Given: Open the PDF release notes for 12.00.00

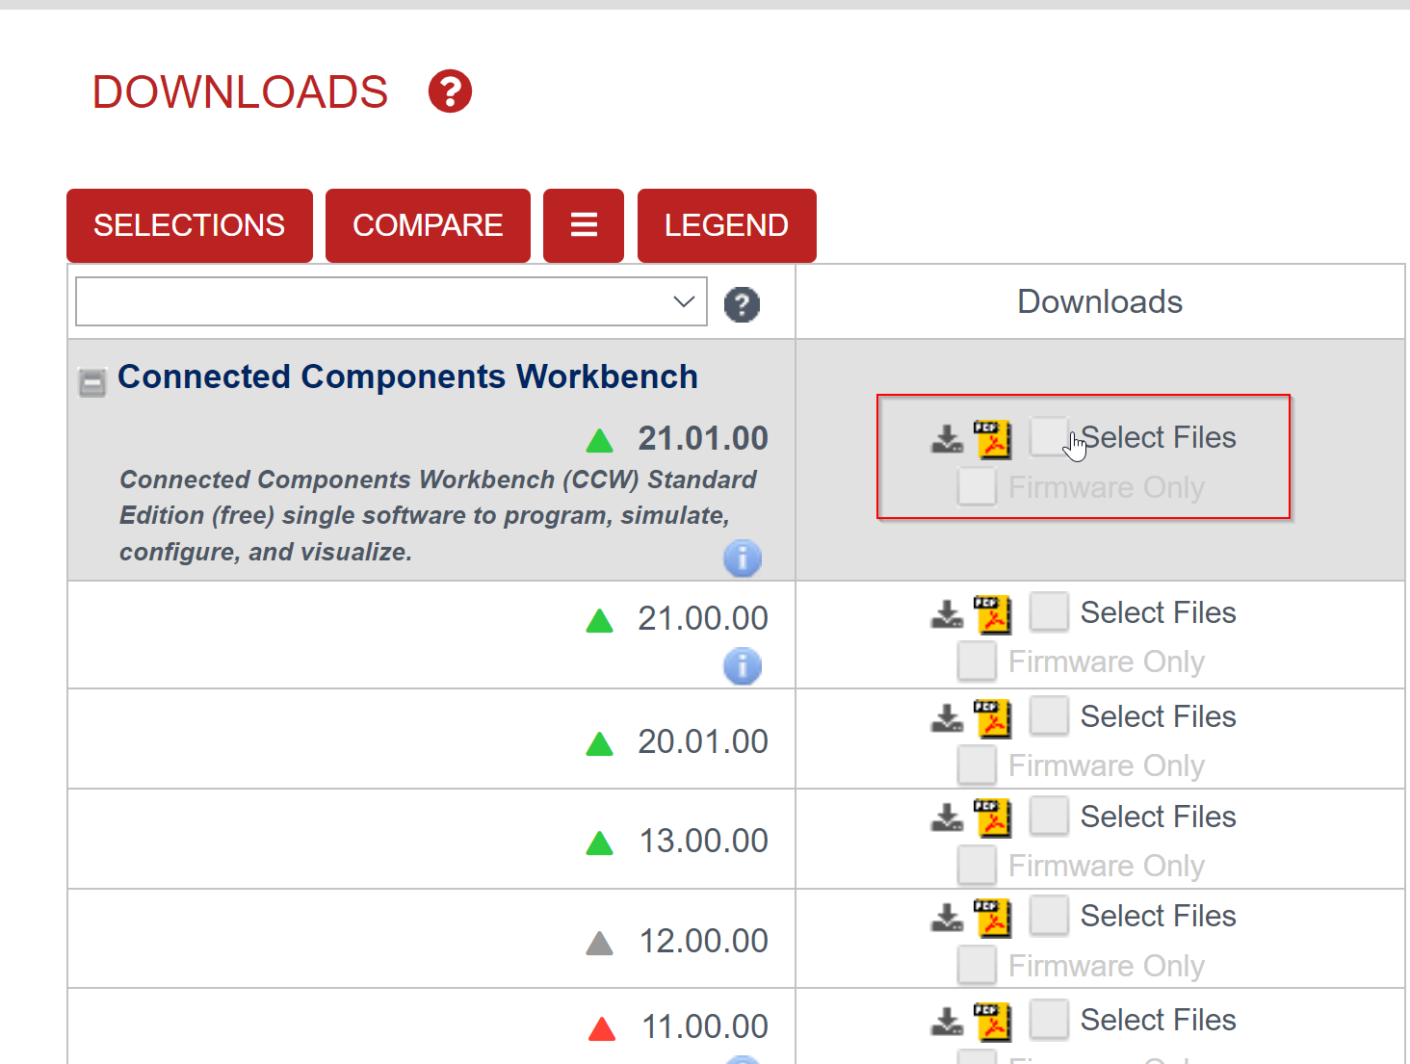Looking at the screenshot, I should click(x=992, y=918).
